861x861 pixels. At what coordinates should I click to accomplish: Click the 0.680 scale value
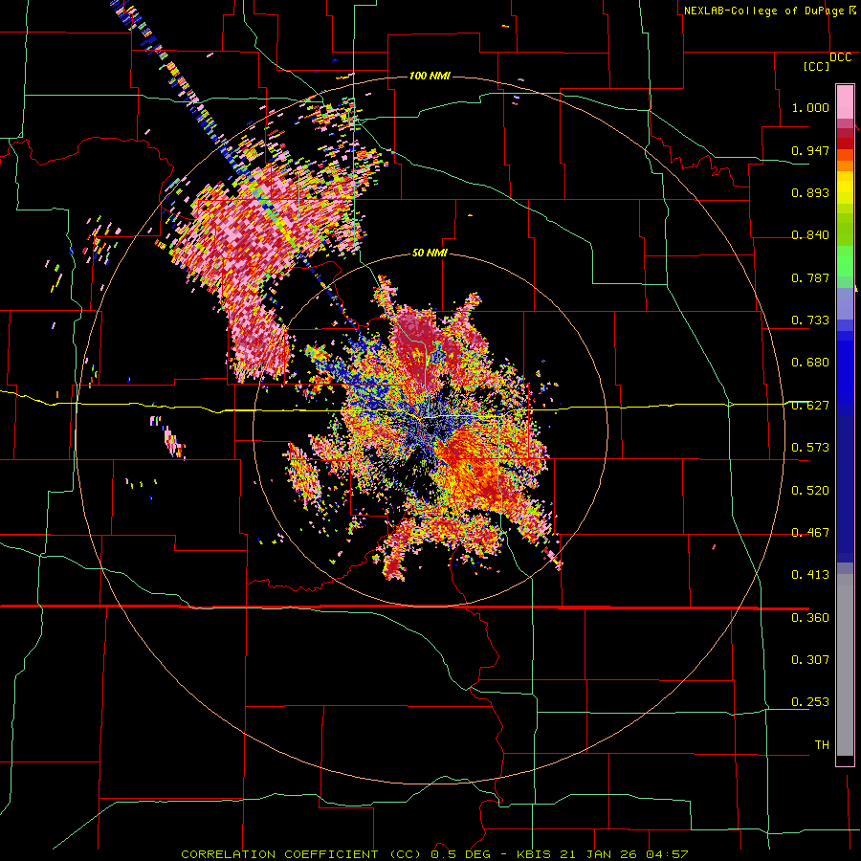coord(810,363)
